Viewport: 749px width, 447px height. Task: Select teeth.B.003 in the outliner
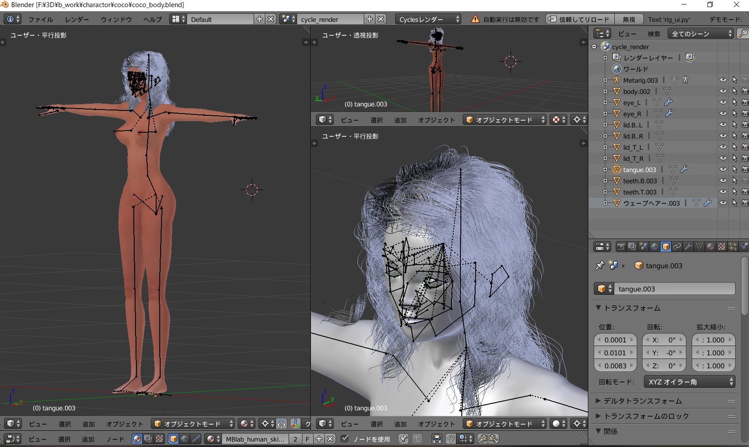click(640, 181)
